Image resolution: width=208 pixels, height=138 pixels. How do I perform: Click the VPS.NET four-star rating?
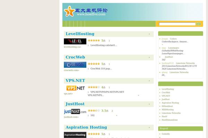pyautogui.click(x=94, y=87)
